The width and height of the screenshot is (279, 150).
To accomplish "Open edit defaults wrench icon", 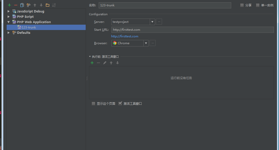I will coord(28,5).
